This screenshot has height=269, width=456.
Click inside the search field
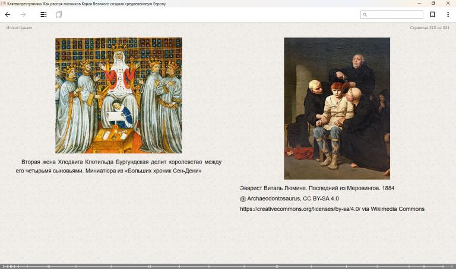click(392, 14)
